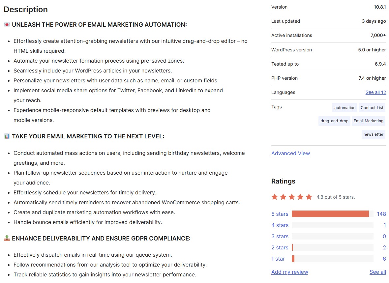Open the "newsletter" tag
The width and height of the screenshot is (389, 283).
[373, 134]
